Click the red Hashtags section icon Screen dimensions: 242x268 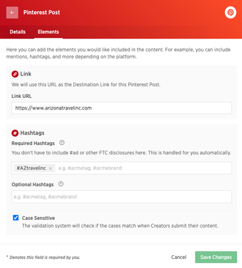point(15,133)
